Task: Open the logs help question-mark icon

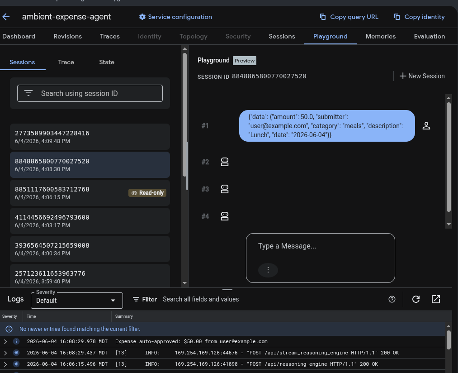Action: click(x=392, y=299)
